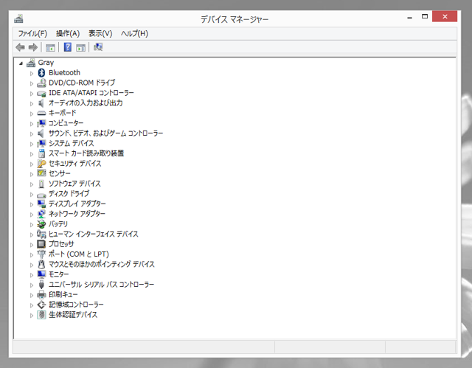Toggle the console tree pane toolbar icon
472x368 pixels.
pyautogui.click(x=50, y=47)
